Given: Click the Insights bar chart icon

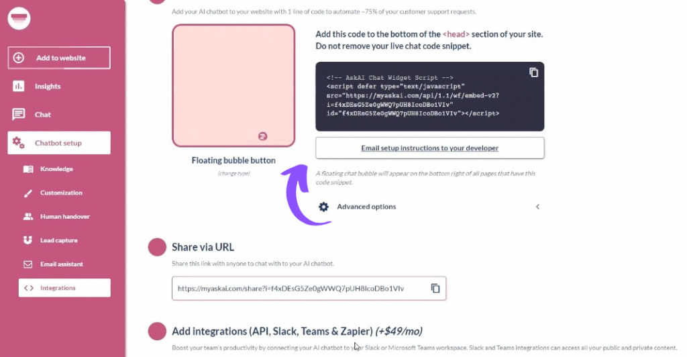Looking at the screenshot, I should 19,86.
